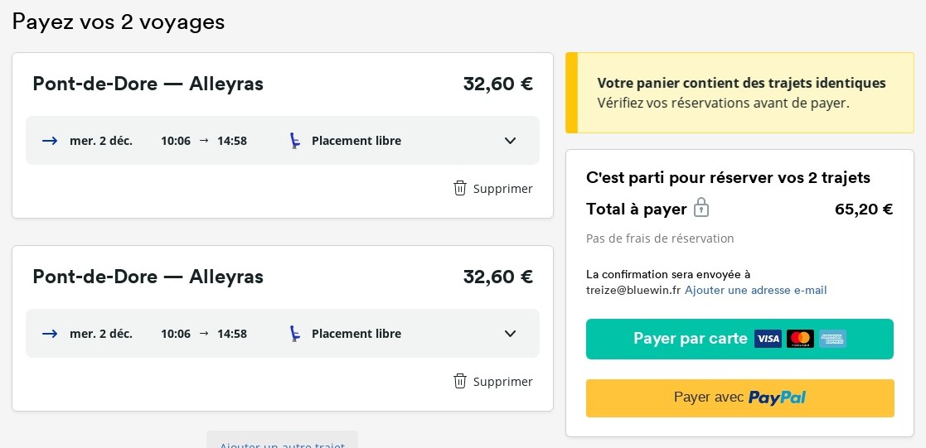Click seat icon in first trip row
The image size is (926, 448).
[x=294, y=141]
